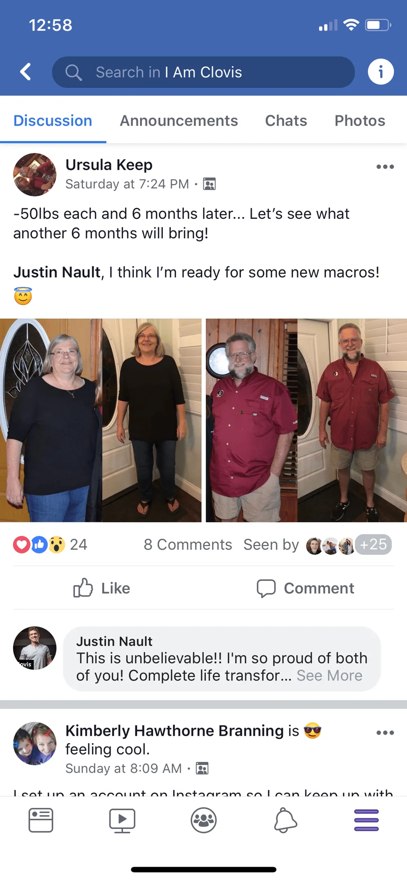The height and width of the screenshot is (881, 407).
Task: Open the man's red shirt photo
Action: point(306,420)
